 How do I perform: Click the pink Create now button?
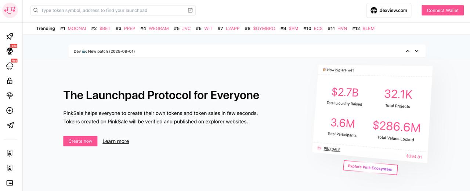(x=80, y=141)
